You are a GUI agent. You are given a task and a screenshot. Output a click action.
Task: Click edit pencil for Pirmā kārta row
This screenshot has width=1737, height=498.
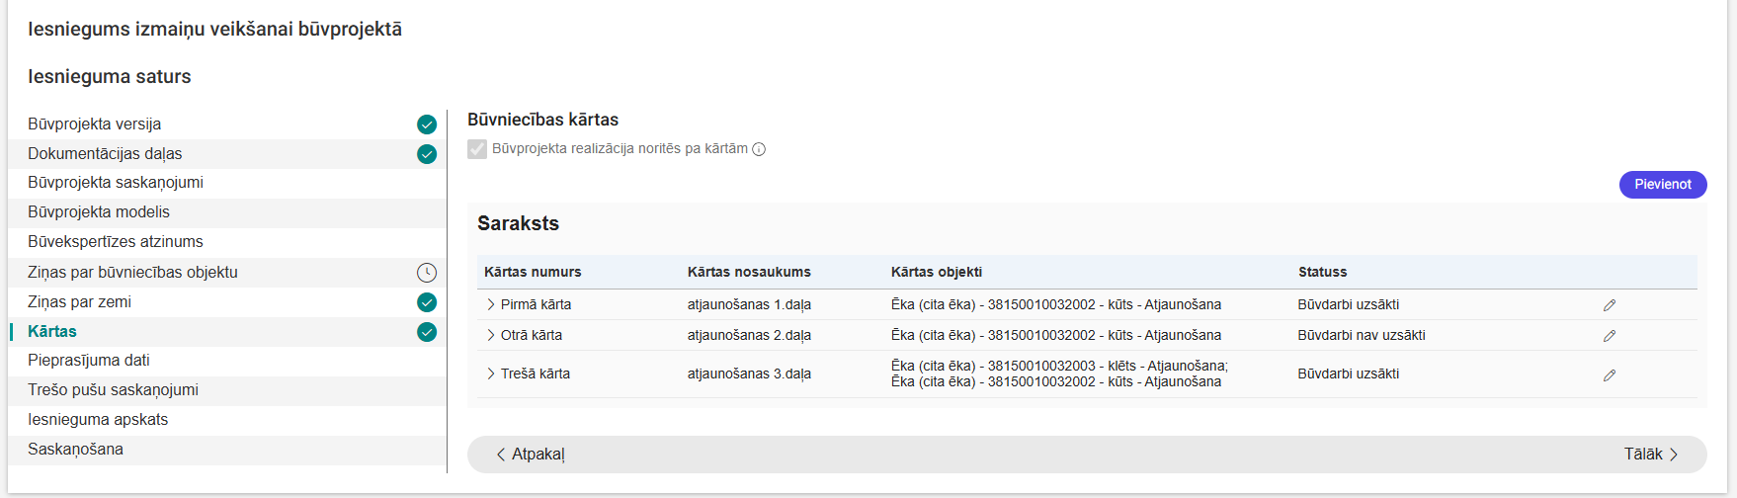pos(1609,305)
